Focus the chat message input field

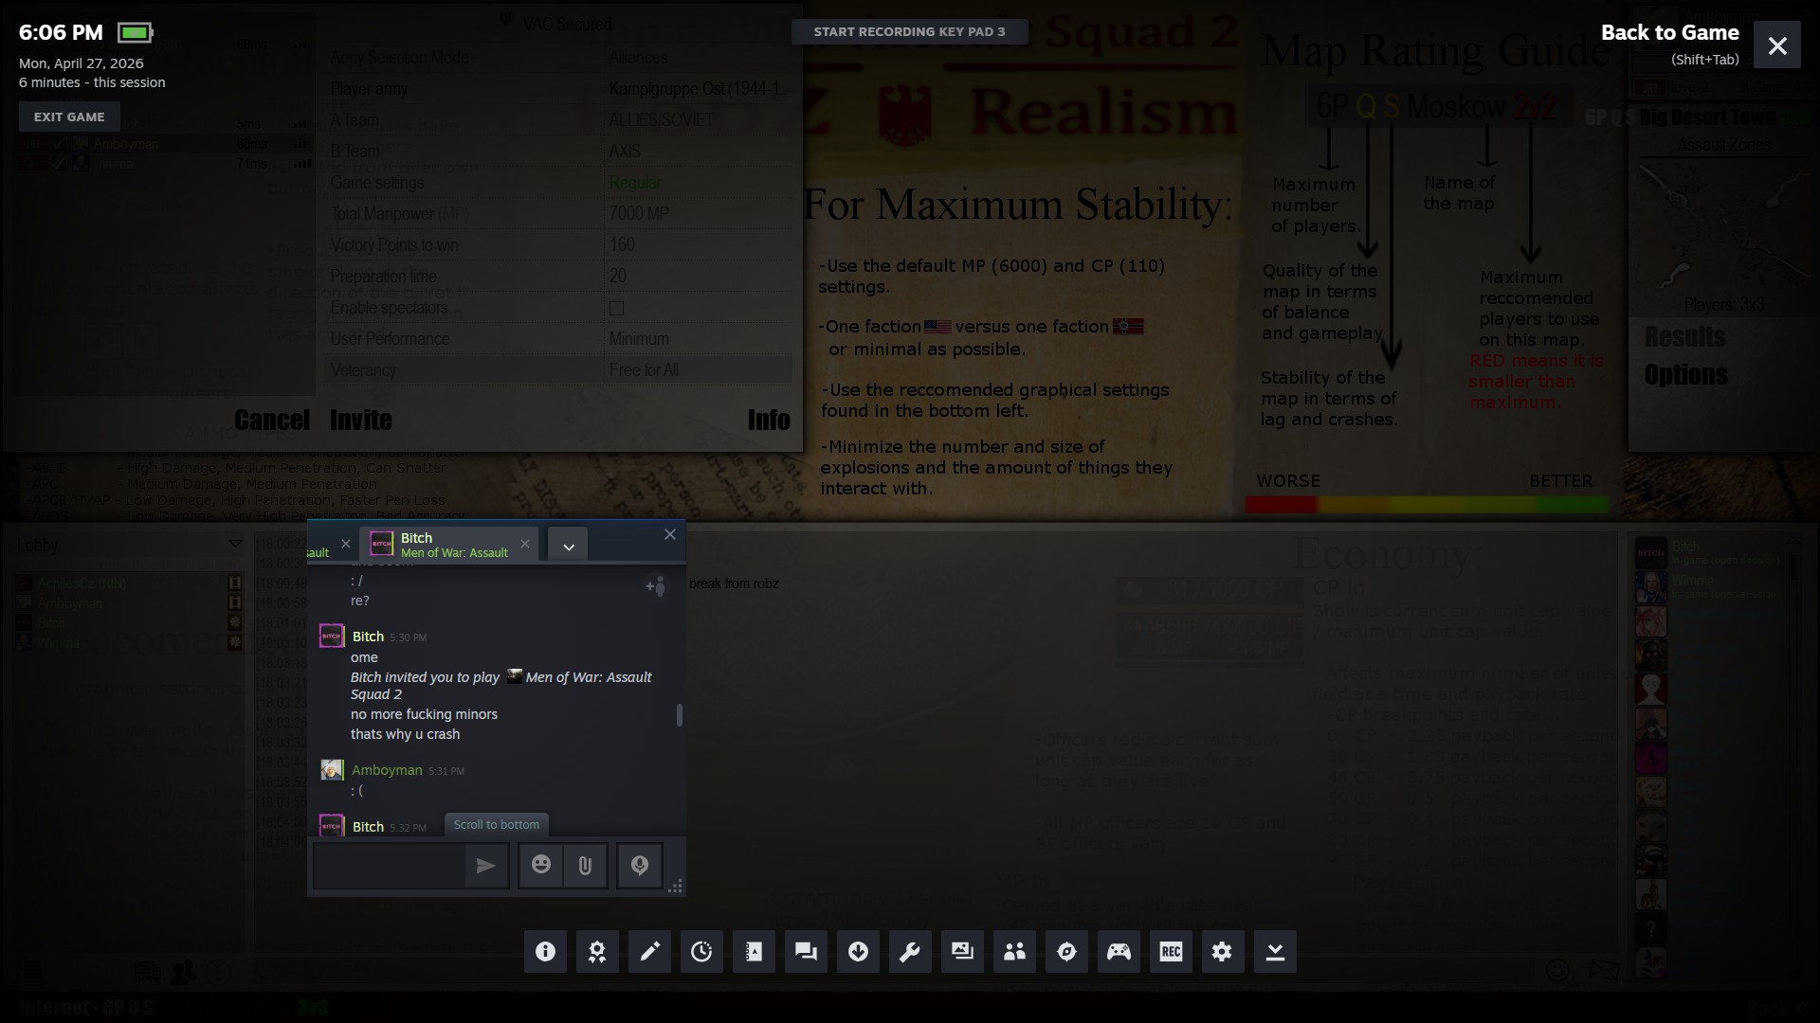coord(389,865)
